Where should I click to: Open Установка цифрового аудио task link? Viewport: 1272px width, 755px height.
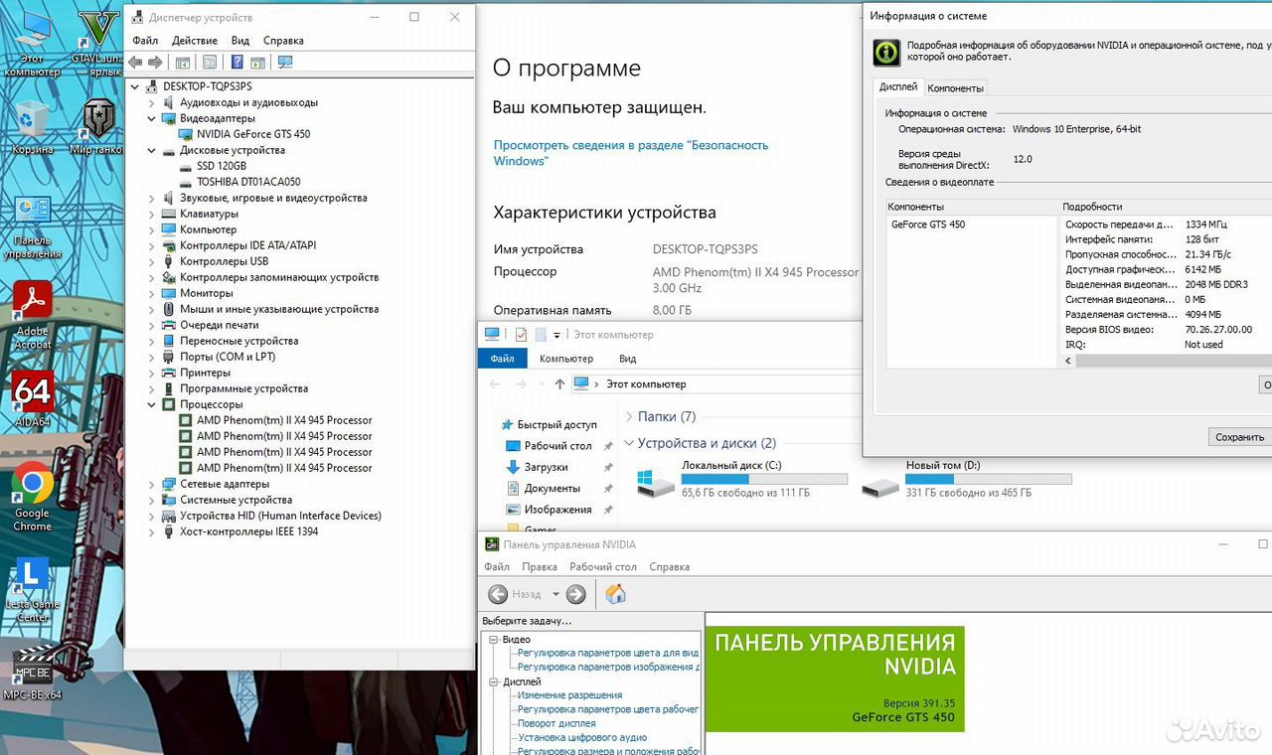pos(582,737)
